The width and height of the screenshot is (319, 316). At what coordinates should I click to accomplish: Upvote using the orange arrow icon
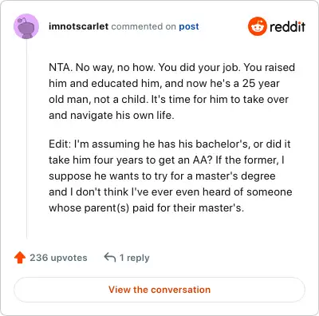20,258
